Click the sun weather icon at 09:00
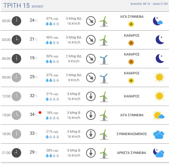This screenshot has width=169, height=164. pyautogui.click(x=159, y=77)
